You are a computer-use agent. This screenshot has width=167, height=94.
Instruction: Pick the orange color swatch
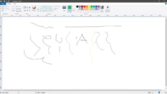pyautogui.click(x=87, y=7)
